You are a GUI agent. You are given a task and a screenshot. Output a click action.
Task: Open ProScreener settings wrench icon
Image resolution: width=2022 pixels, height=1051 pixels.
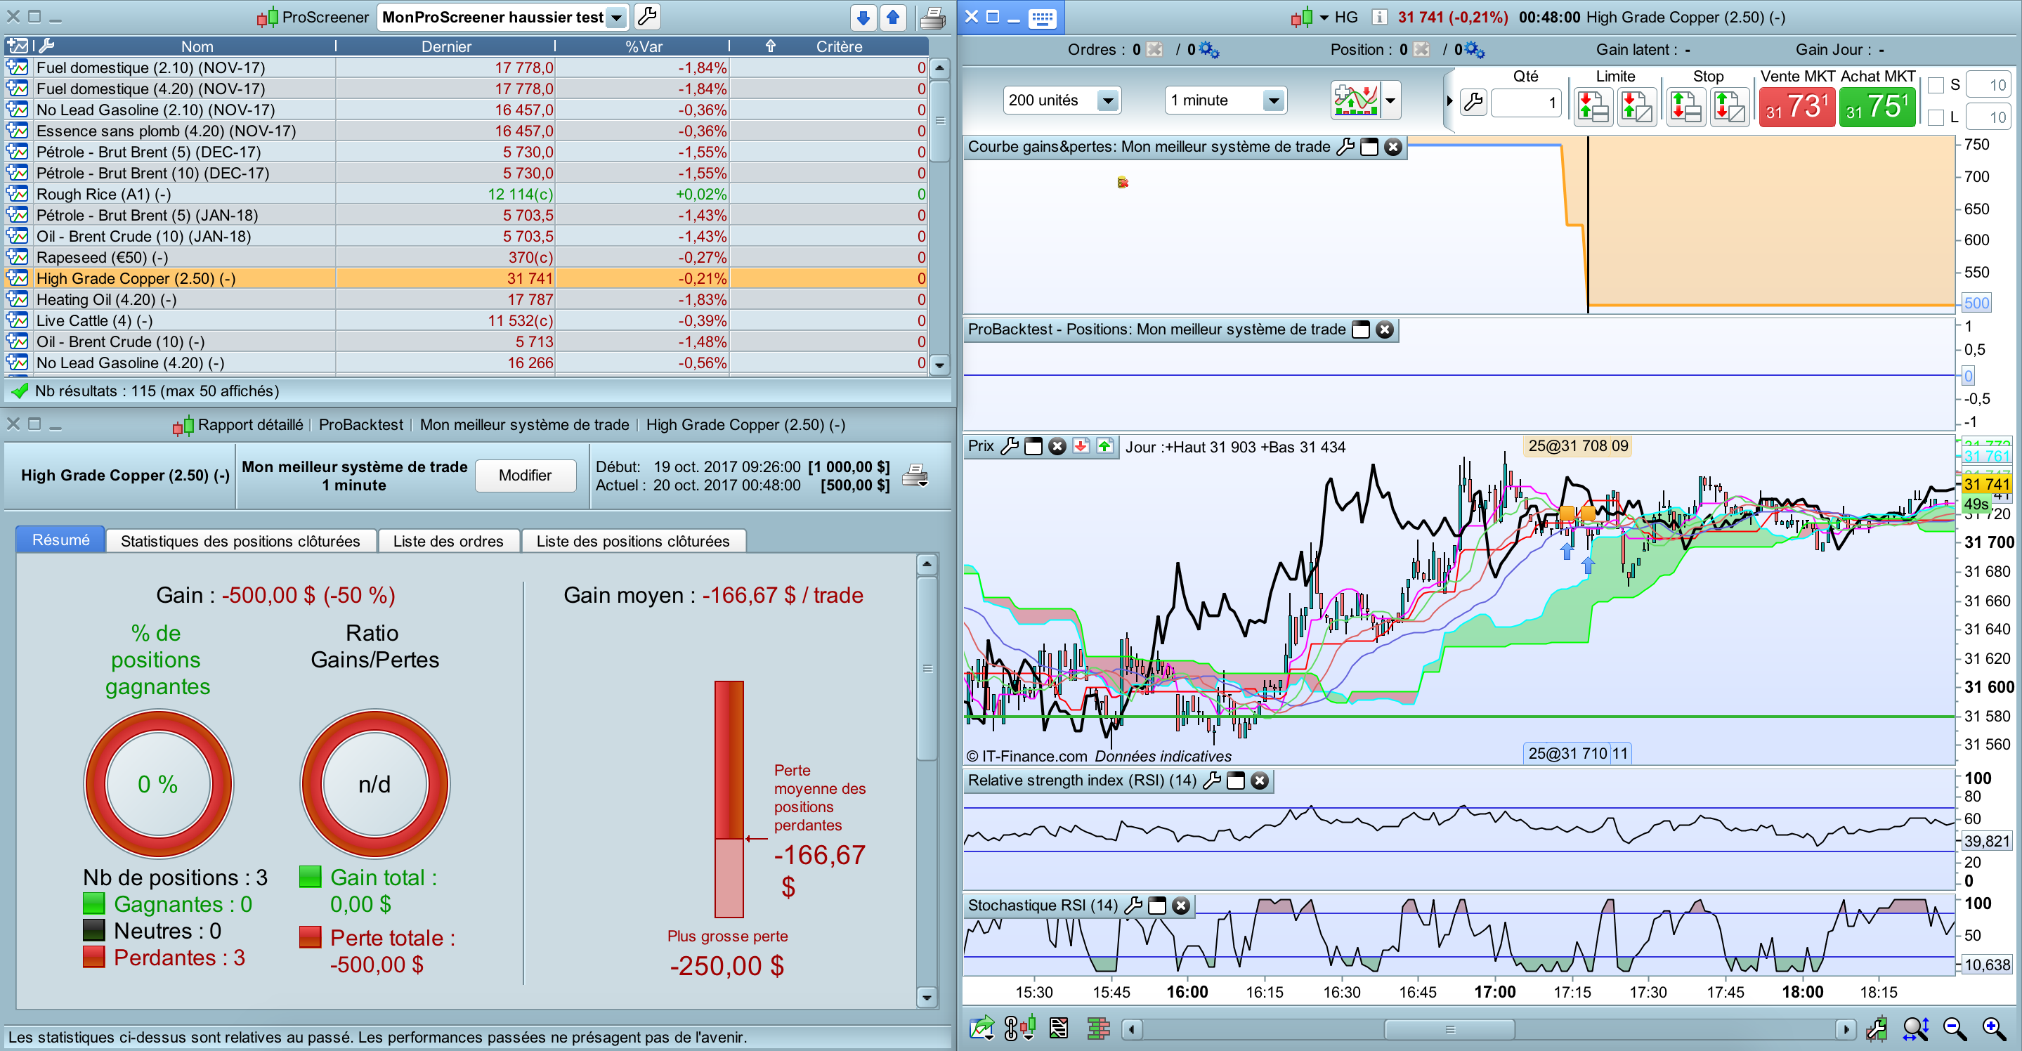pos(648,16)
